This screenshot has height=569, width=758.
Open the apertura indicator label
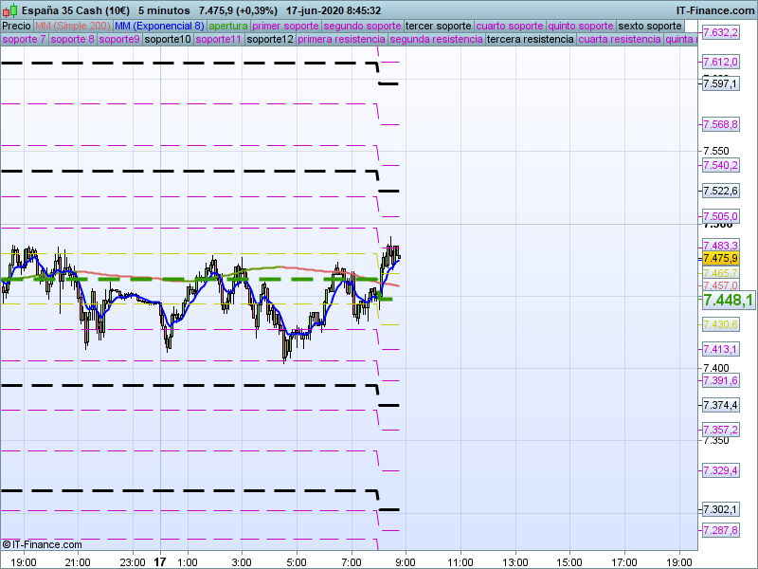[x=228, y=26]
